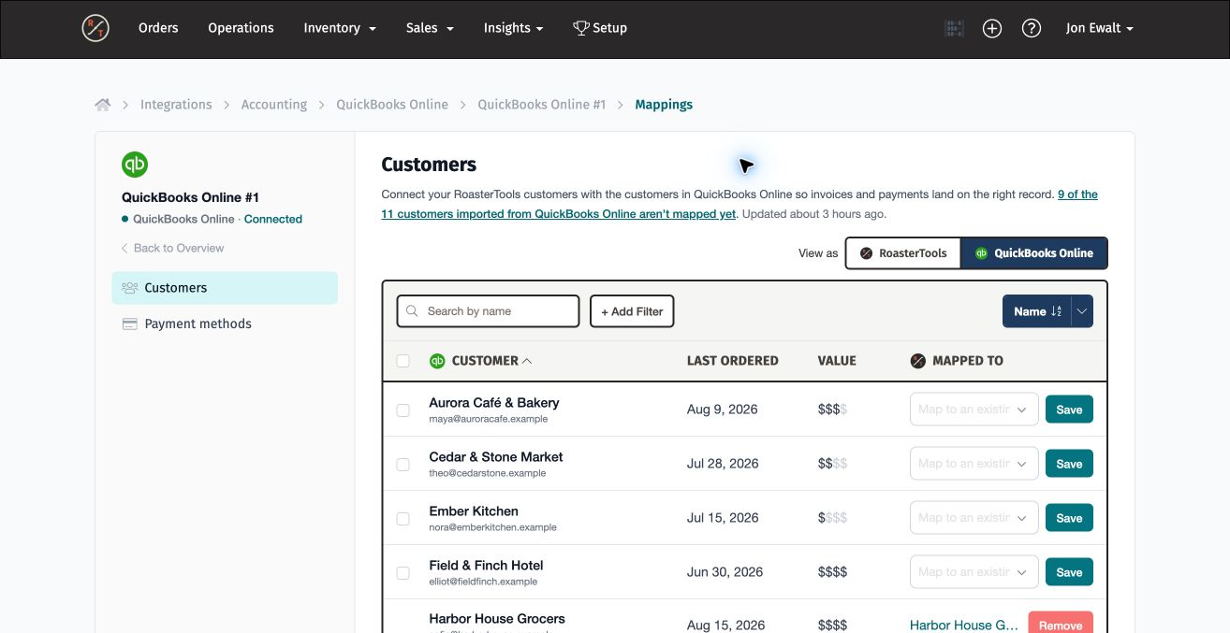Click the RoasterTools logo icon
Screen dimensions: 1230x633
pos(95,28)
